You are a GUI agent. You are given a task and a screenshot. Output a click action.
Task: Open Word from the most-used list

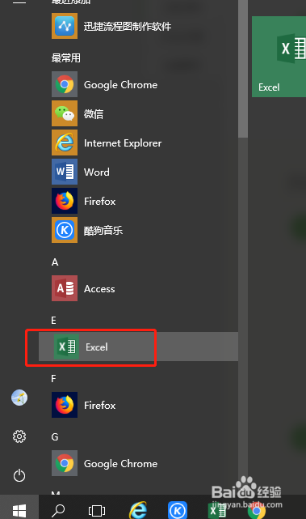tap(138, 172)
